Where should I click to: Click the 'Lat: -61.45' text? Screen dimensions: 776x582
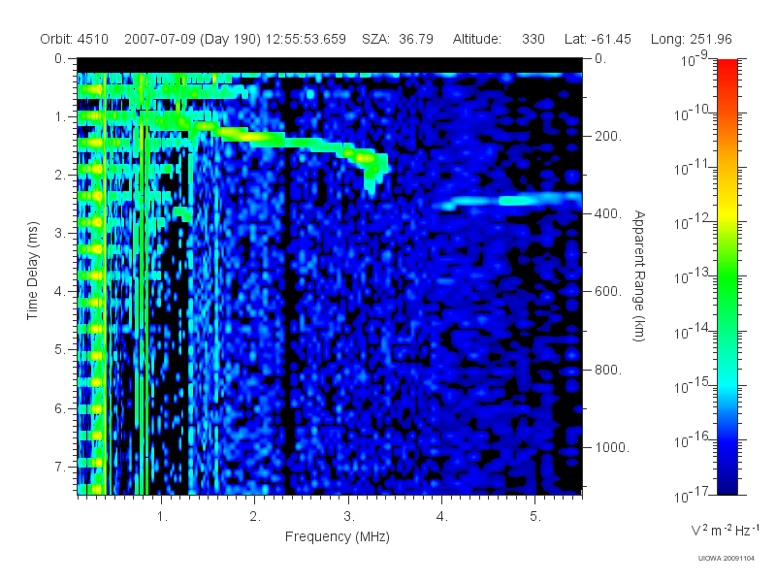pos(598,39)
